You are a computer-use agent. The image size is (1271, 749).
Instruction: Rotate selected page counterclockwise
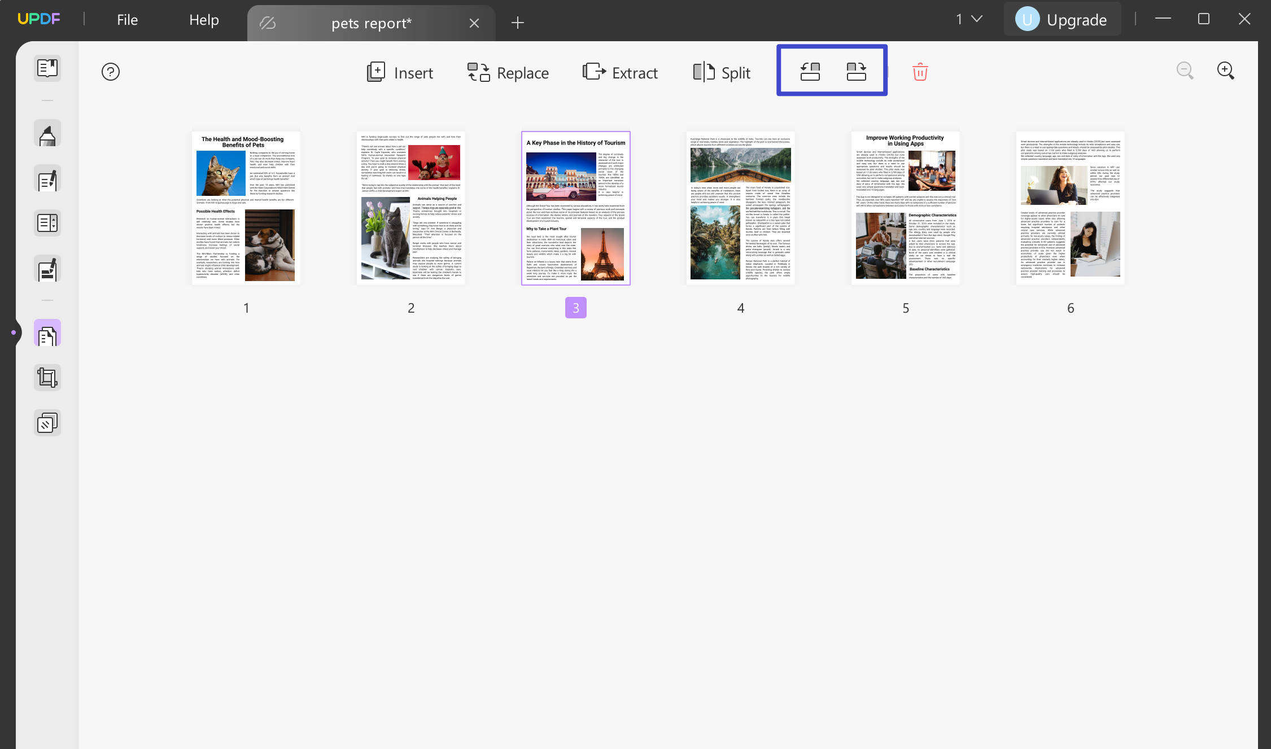[809, 71]
